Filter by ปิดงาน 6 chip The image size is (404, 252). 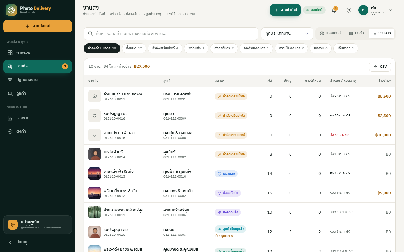tap(321, 48)
